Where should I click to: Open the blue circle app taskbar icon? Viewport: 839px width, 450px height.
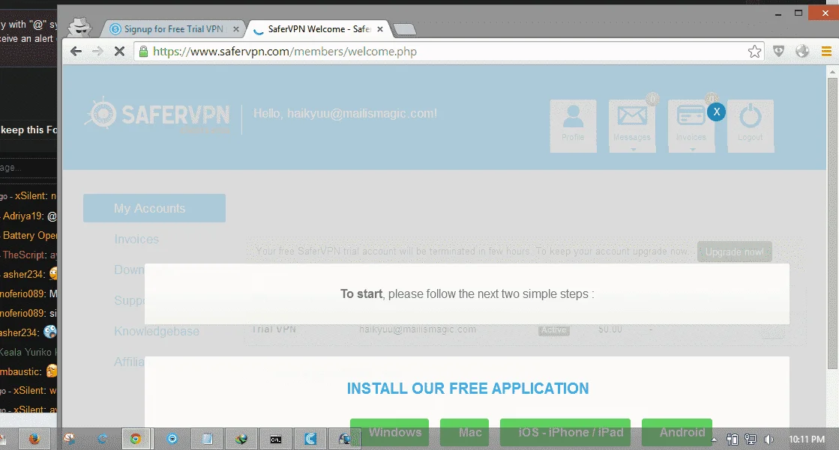[172, 439]
